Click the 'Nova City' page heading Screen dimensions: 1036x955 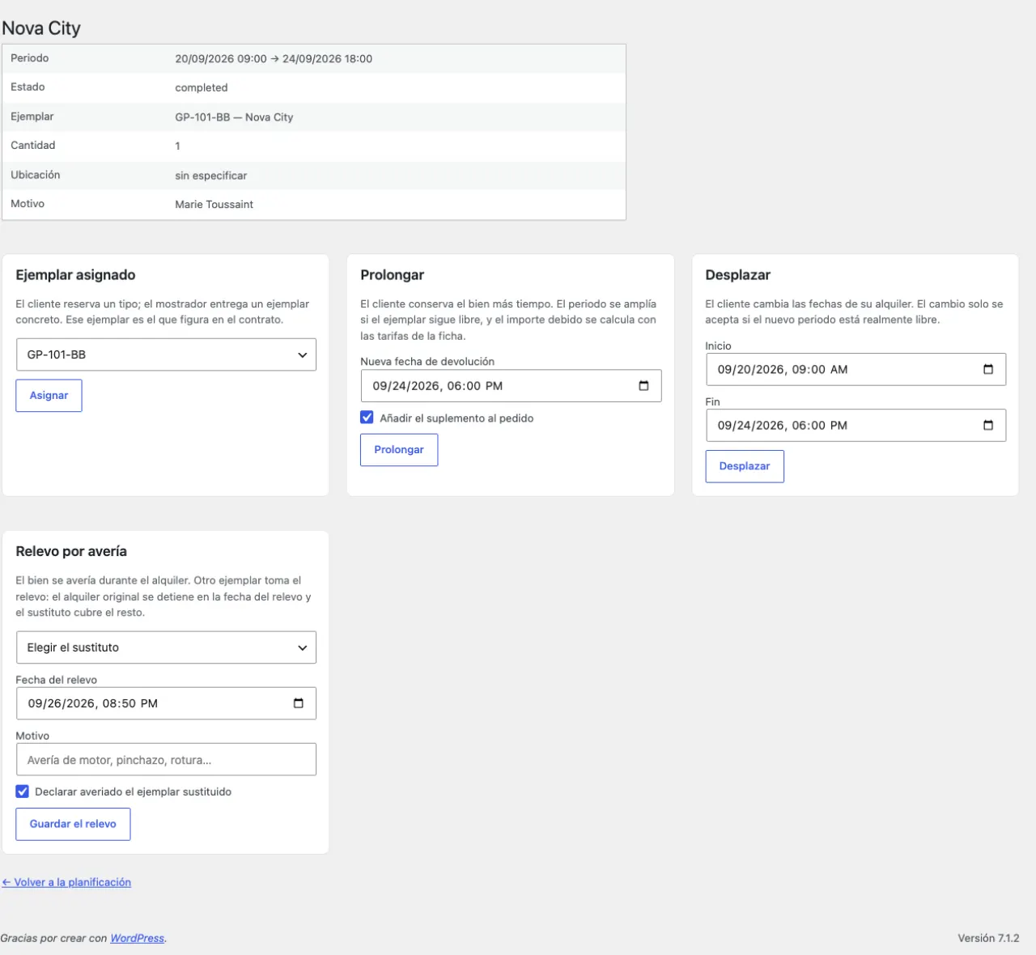[x=41, y=28]
